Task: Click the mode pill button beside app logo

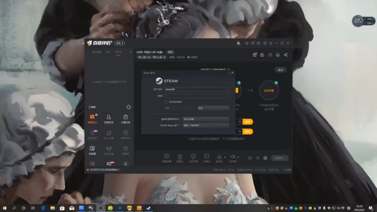Action: 120,43
